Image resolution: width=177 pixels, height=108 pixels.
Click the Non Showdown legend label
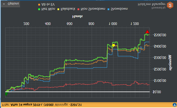pos(93,9)
